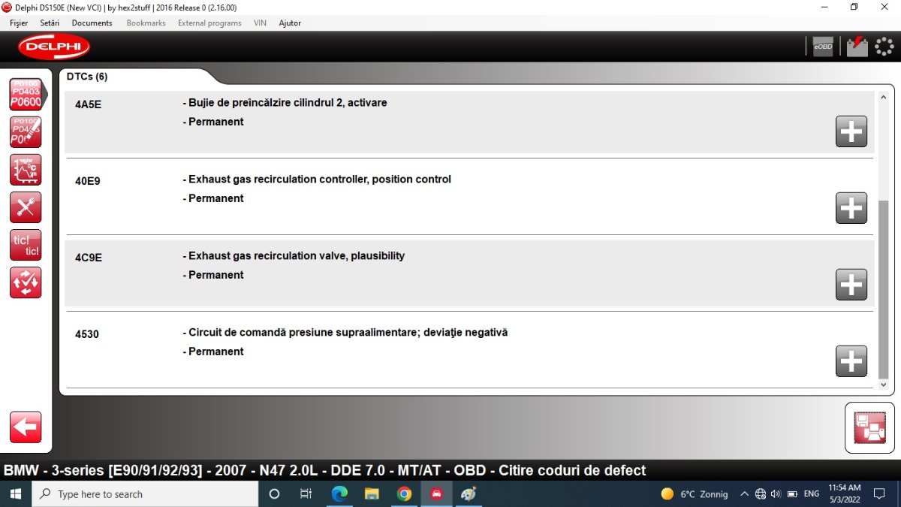Open the Windows notification center
Screen dimensions: 901x507
pos(880,494)
